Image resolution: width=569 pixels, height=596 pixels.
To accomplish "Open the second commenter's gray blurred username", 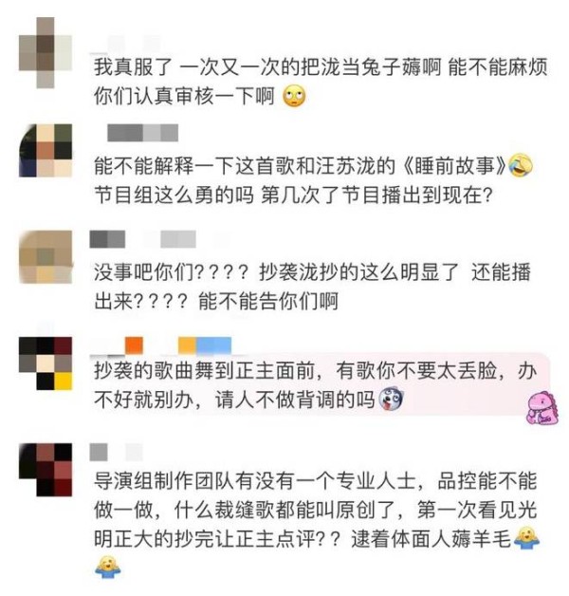I will click(x=143, y=133).
